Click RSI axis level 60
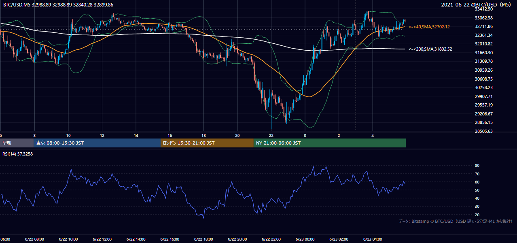The image size is (517, 243). (x=477, y=182)
